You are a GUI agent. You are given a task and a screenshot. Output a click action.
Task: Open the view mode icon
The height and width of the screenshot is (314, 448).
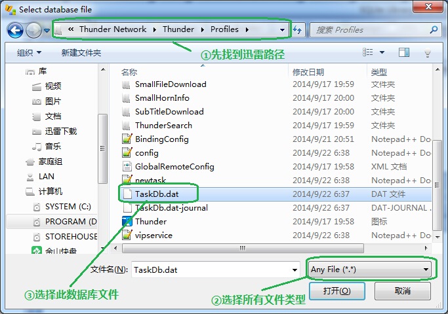pyautogui.click(x=368, y=52)
